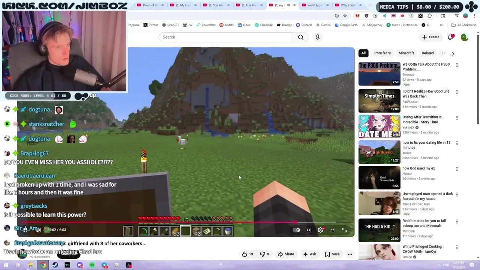This screenshot has width=480, height=270.
Task: Open Telegram from the taskbar
Action: 104,265
